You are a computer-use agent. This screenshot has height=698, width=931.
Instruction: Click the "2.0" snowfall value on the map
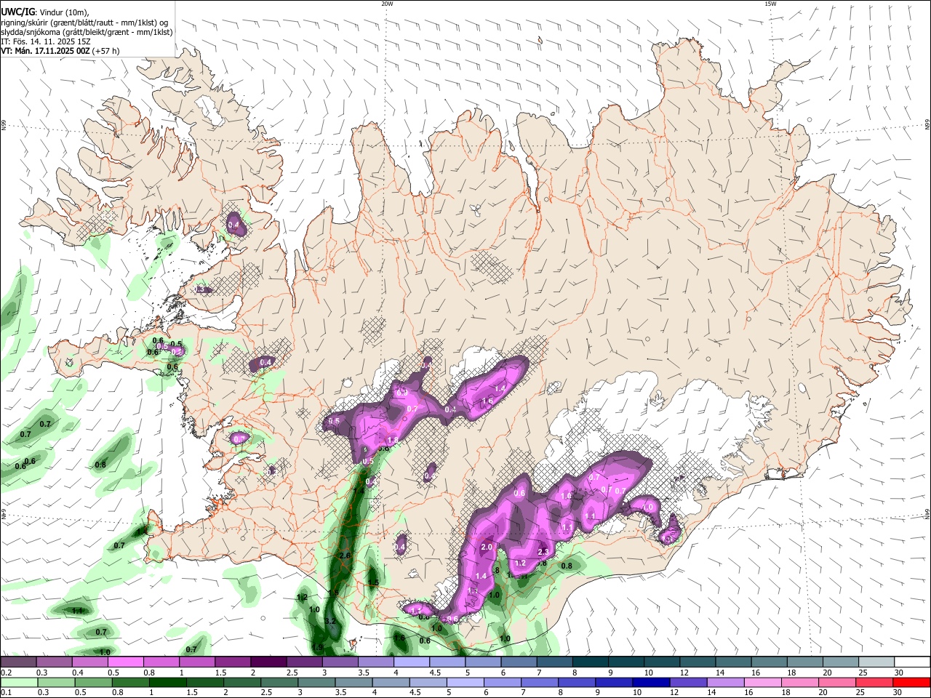(x=487, y=547)
